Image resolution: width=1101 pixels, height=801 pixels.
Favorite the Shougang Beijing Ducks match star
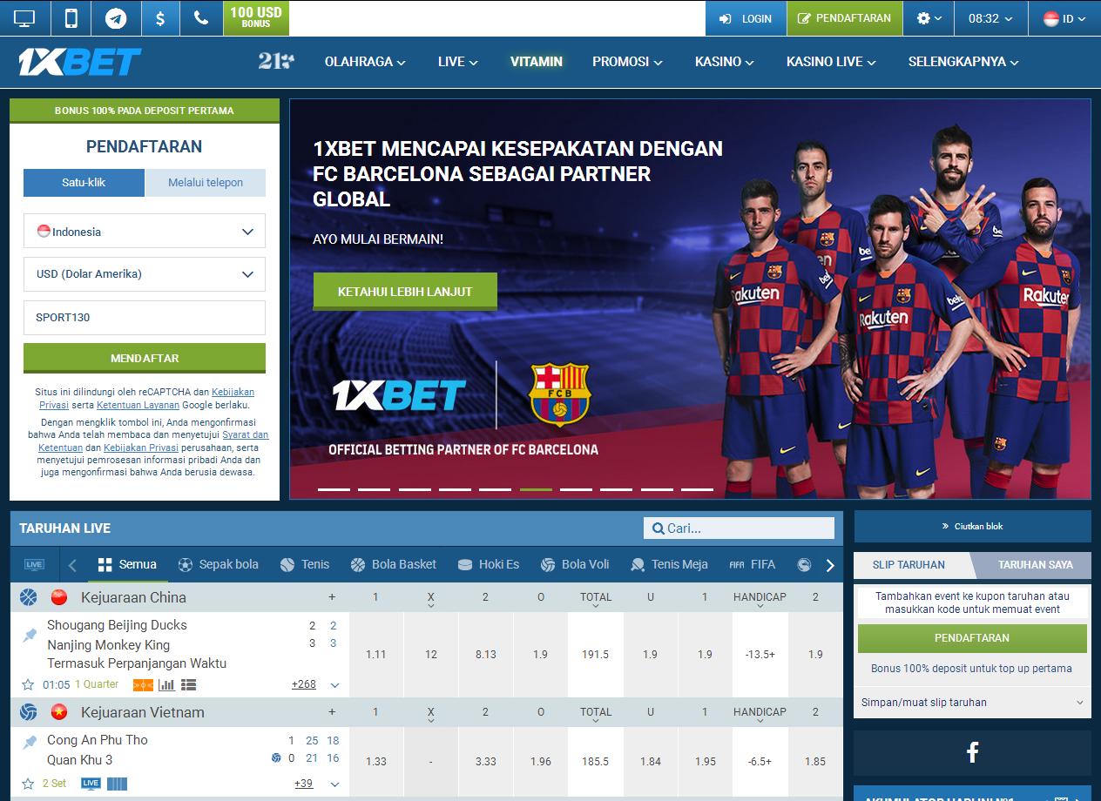pos(28,684)
